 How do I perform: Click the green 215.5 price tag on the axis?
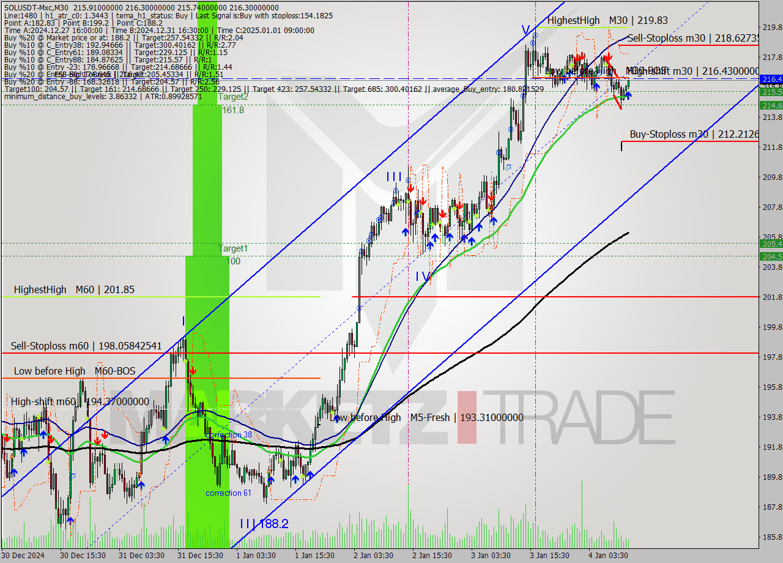(771, 91)
